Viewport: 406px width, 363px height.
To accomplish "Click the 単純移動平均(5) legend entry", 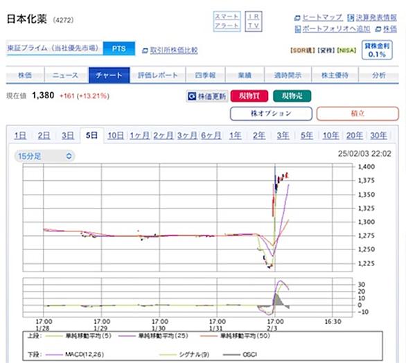I will pos(78,336).
